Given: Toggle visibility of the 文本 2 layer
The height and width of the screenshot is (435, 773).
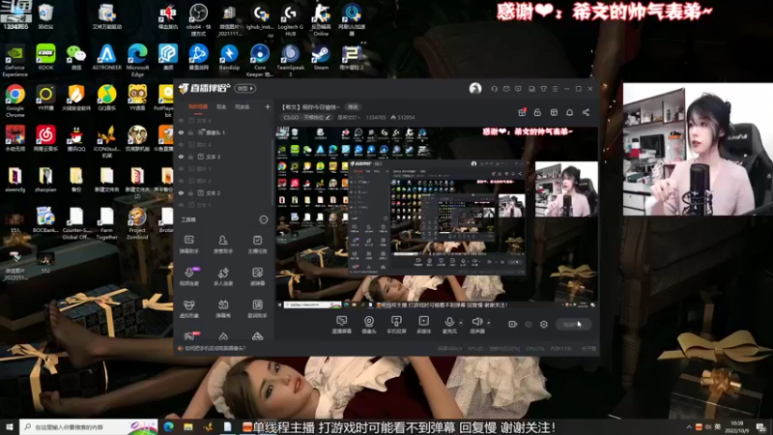Looking at the screenshot, I should pyautogui.click(x=181, y=193).
